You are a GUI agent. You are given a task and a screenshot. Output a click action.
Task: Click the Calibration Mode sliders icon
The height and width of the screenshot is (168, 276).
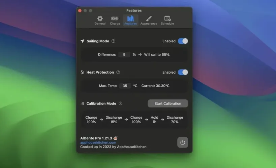pos(82,103)
